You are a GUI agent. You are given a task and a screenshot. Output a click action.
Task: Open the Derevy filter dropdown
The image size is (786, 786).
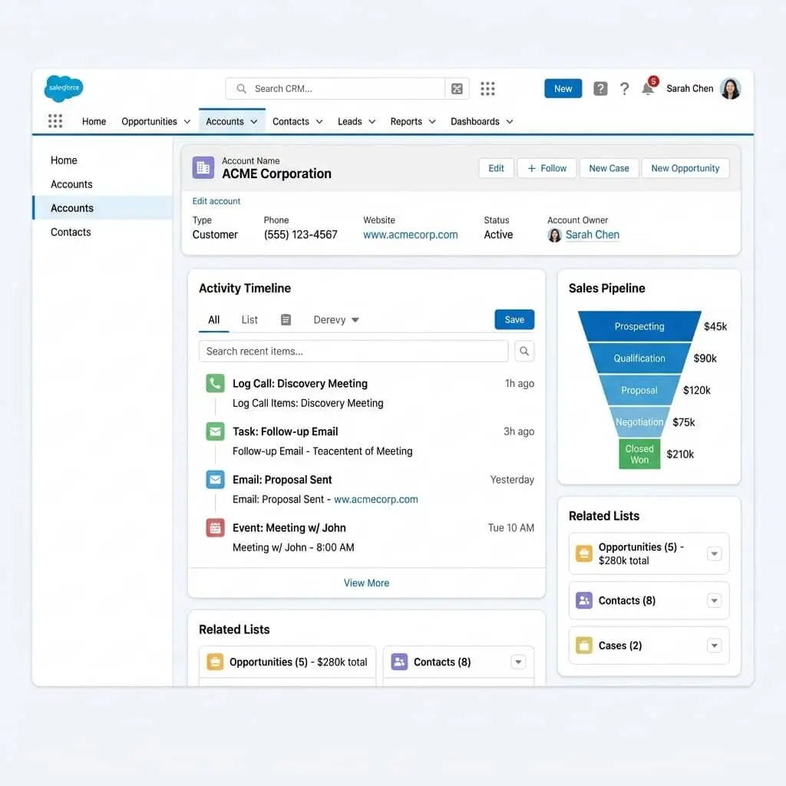click(336, 320)
